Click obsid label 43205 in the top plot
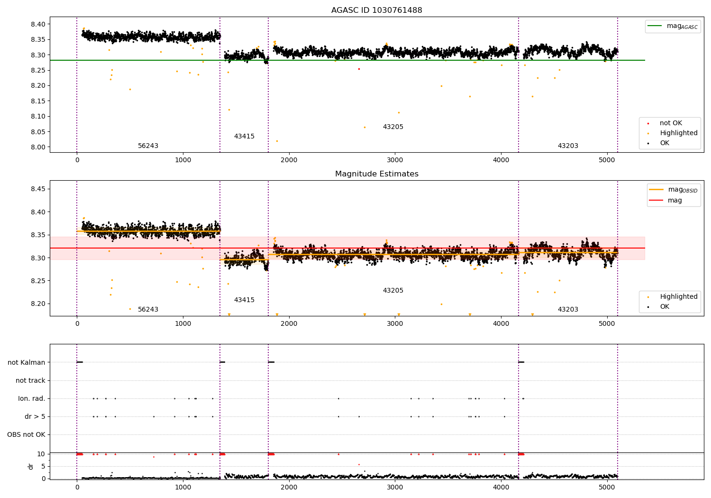The image size is (711, 498). (393, 127)
